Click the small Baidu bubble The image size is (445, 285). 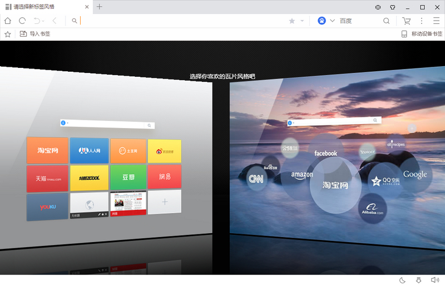pyautogui.click(x=270, y=167)
